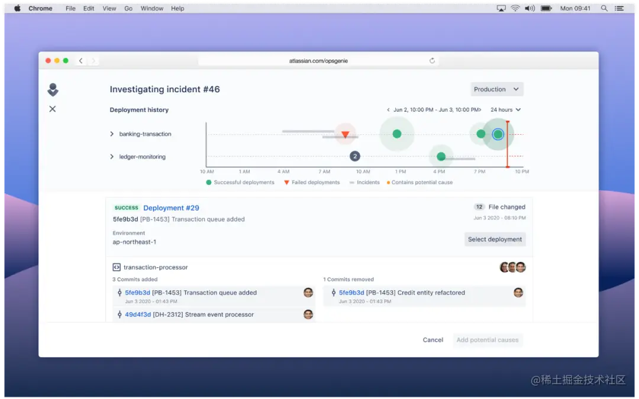Viewport: 639px width, 399px height.
Task: Click the author avatar on Transaction queue added commit
Action: coord(308,293)
